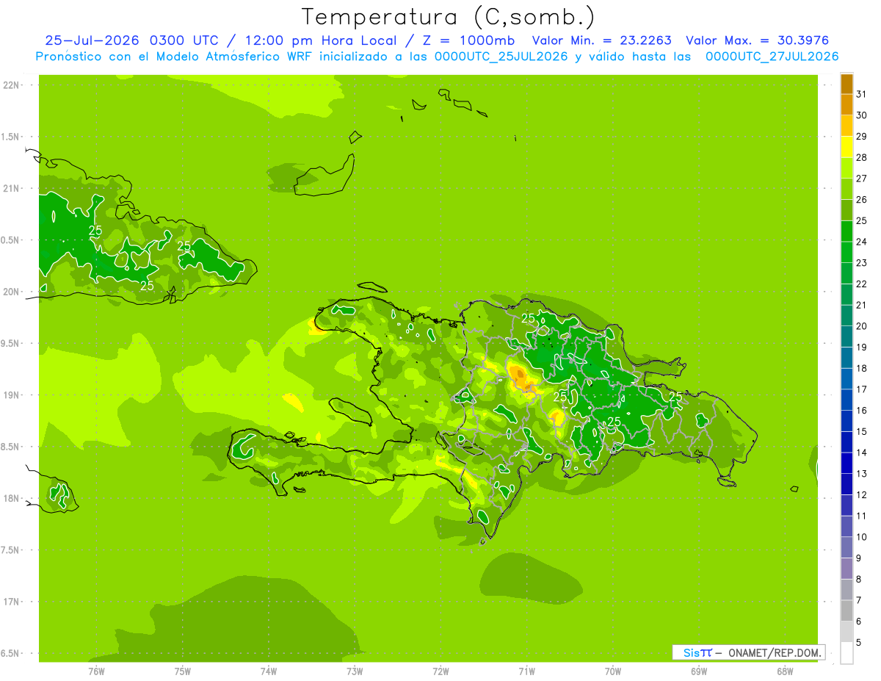Click the gold legend swatch between 29 and 30
The image size is (881, 681).
tap(846, 126)
